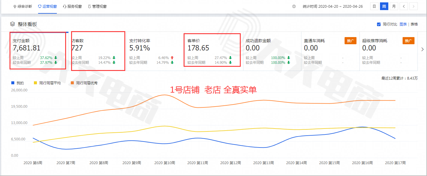Go to next week arrow
Screen dimensions: 427x176
coord(414,6)
